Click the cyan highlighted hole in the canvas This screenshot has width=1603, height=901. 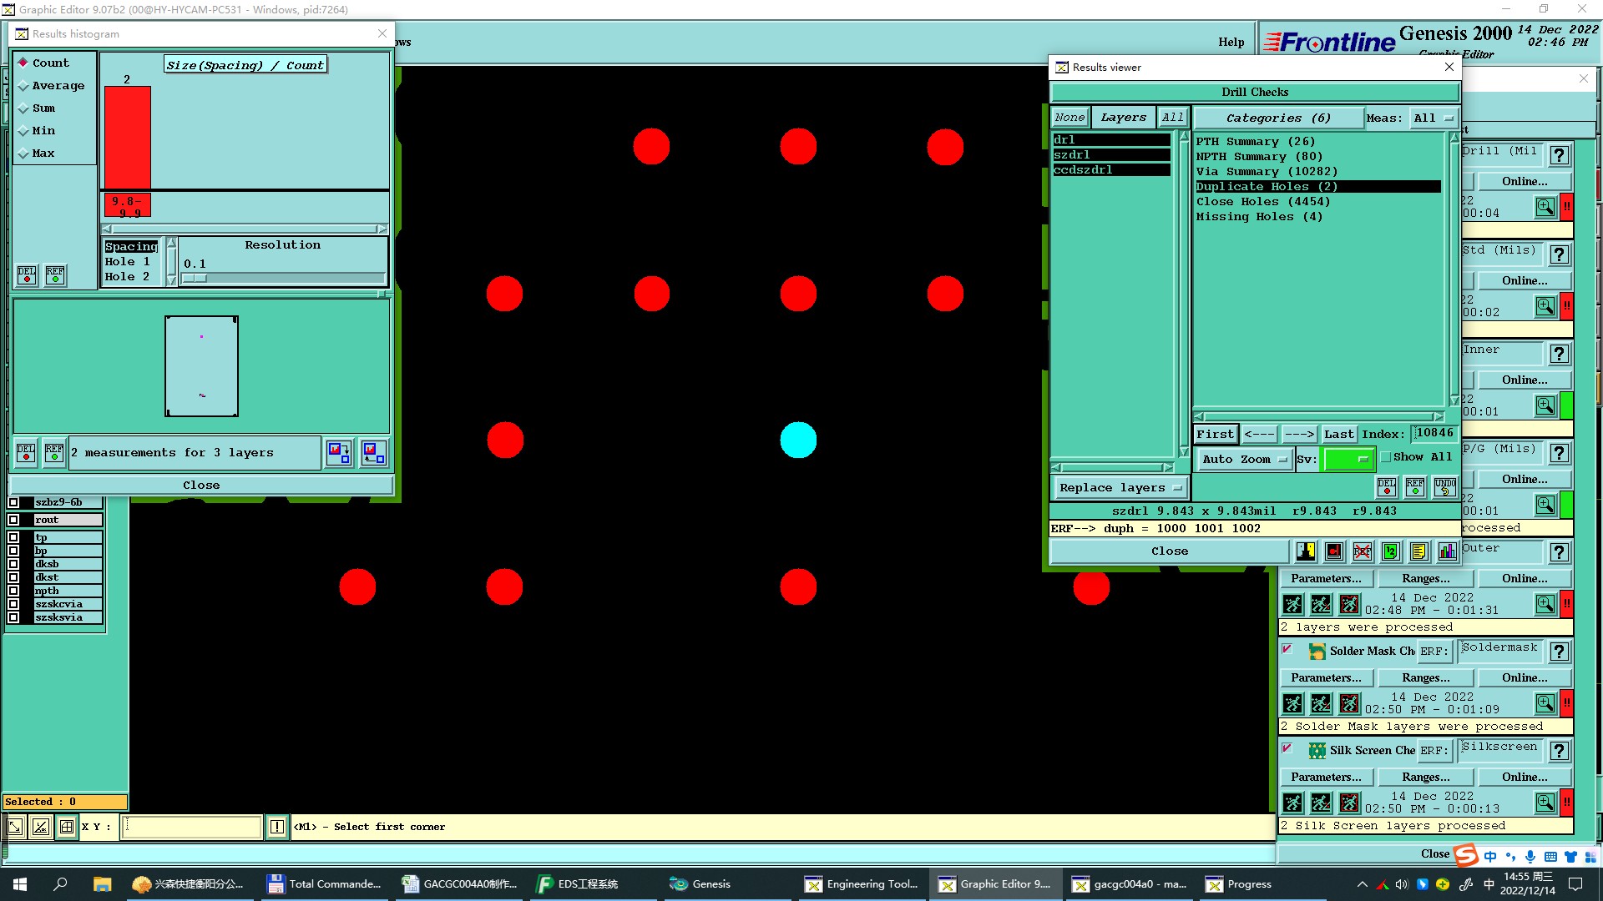coord(798,440)
